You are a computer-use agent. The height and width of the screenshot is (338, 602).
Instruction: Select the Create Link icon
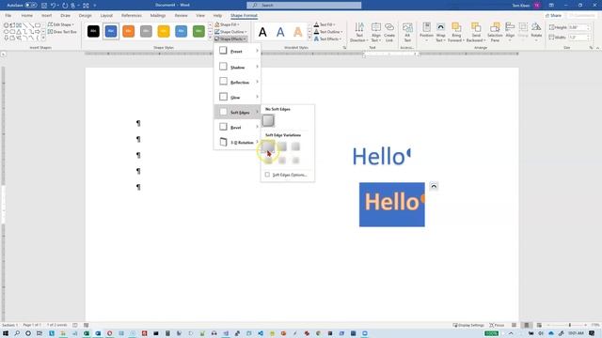click(389, 32)
